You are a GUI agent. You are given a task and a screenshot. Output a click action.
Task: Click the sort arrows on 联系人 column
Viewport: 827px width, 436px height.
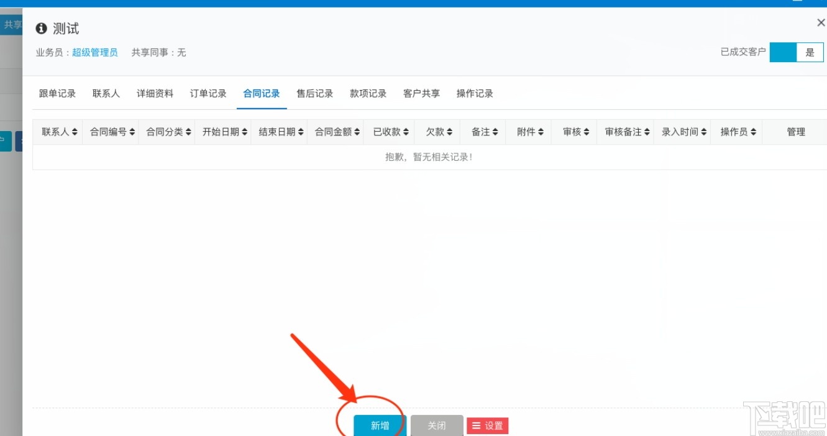coord(75,131)
